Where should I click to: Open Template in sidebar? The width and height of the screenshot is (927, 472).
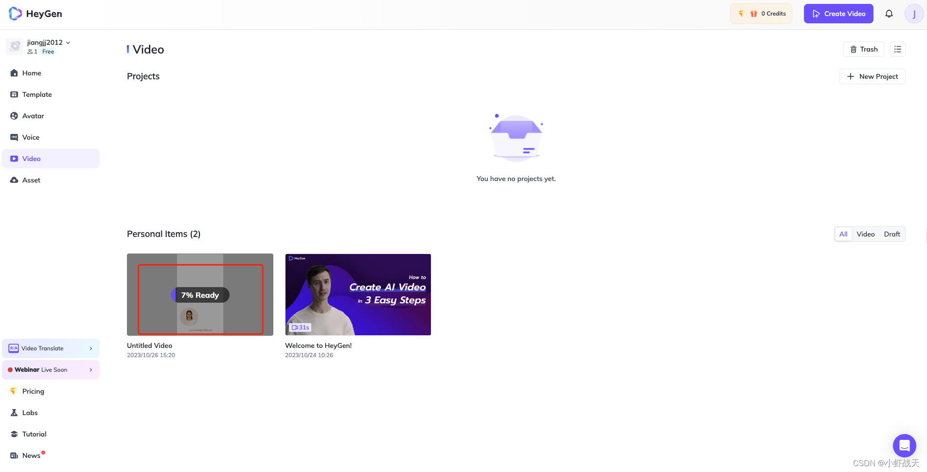point(51,94)
